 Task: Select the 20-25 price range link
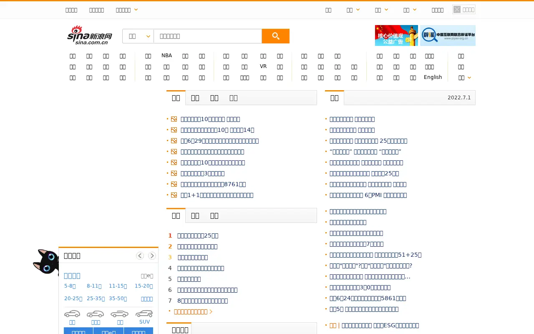(73, 299)
